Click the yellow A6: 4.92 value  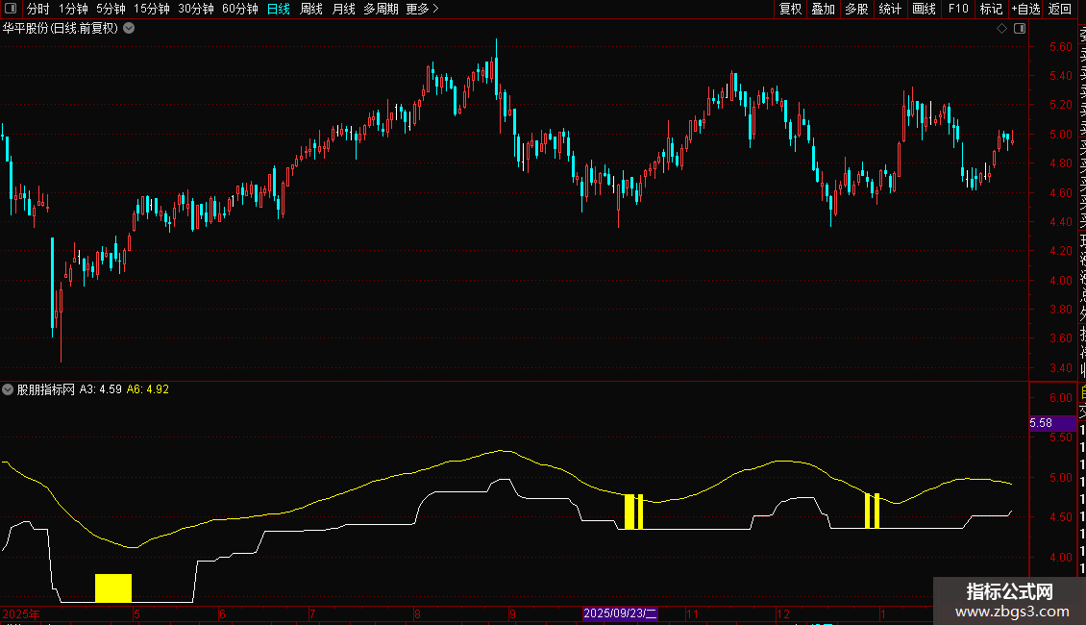(x=148, y=389)
